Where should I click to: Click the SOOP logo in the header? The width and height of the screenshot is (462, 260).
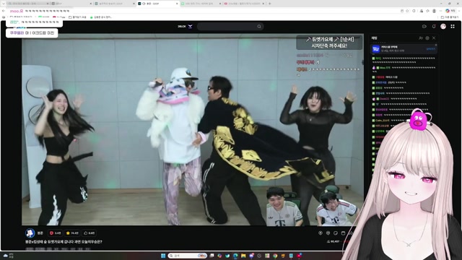tap(185, 27)
